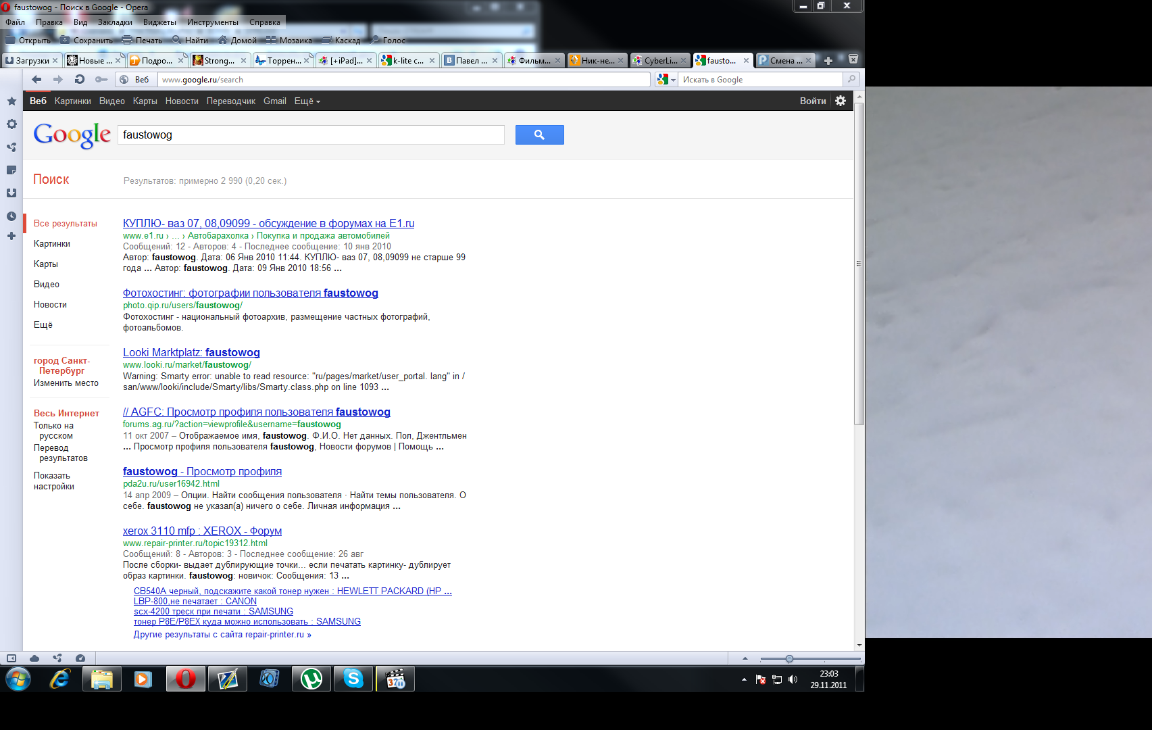The height and width of the screenshot is (730, 1152).
Task: Open the search engine selector dropdown
Action: pyautogui.click(x=666, y=80)
